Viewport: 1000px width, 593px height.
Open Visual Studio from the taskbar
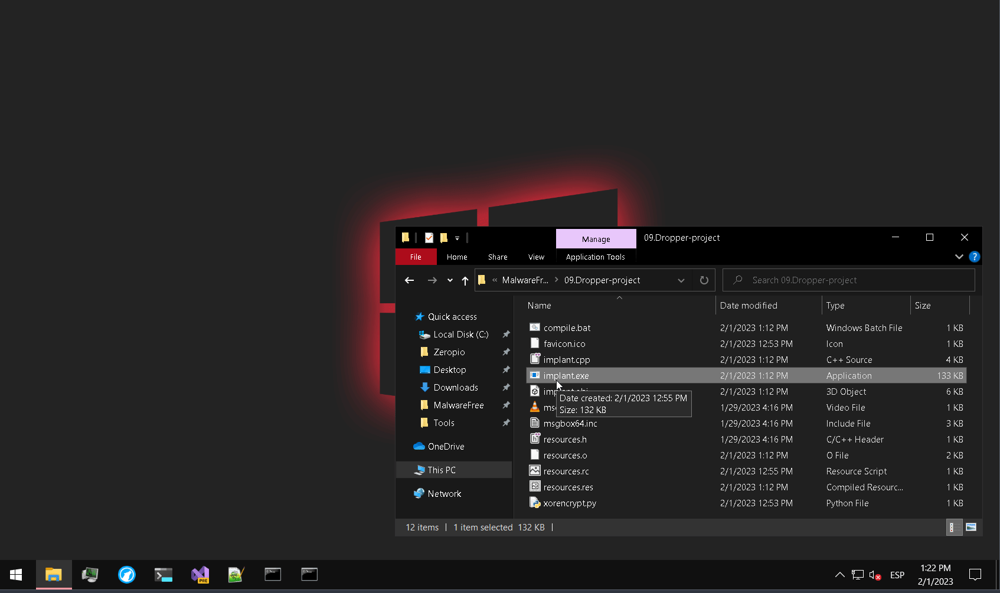(200, 575)
